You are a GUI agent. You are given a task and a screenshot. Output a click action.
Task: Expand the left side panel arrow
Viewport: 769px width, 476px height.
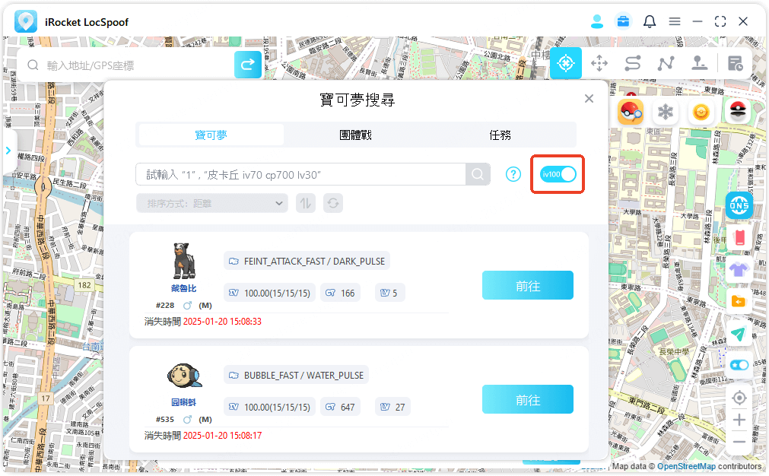coord(8,151)
